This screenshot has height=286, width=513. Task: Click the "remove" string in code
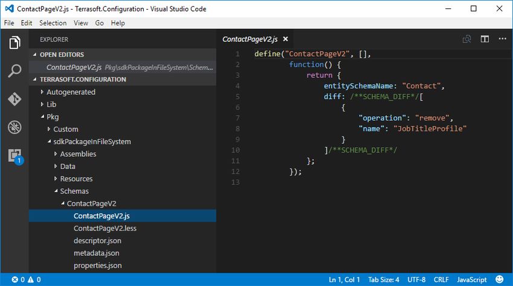click(432, 118)
